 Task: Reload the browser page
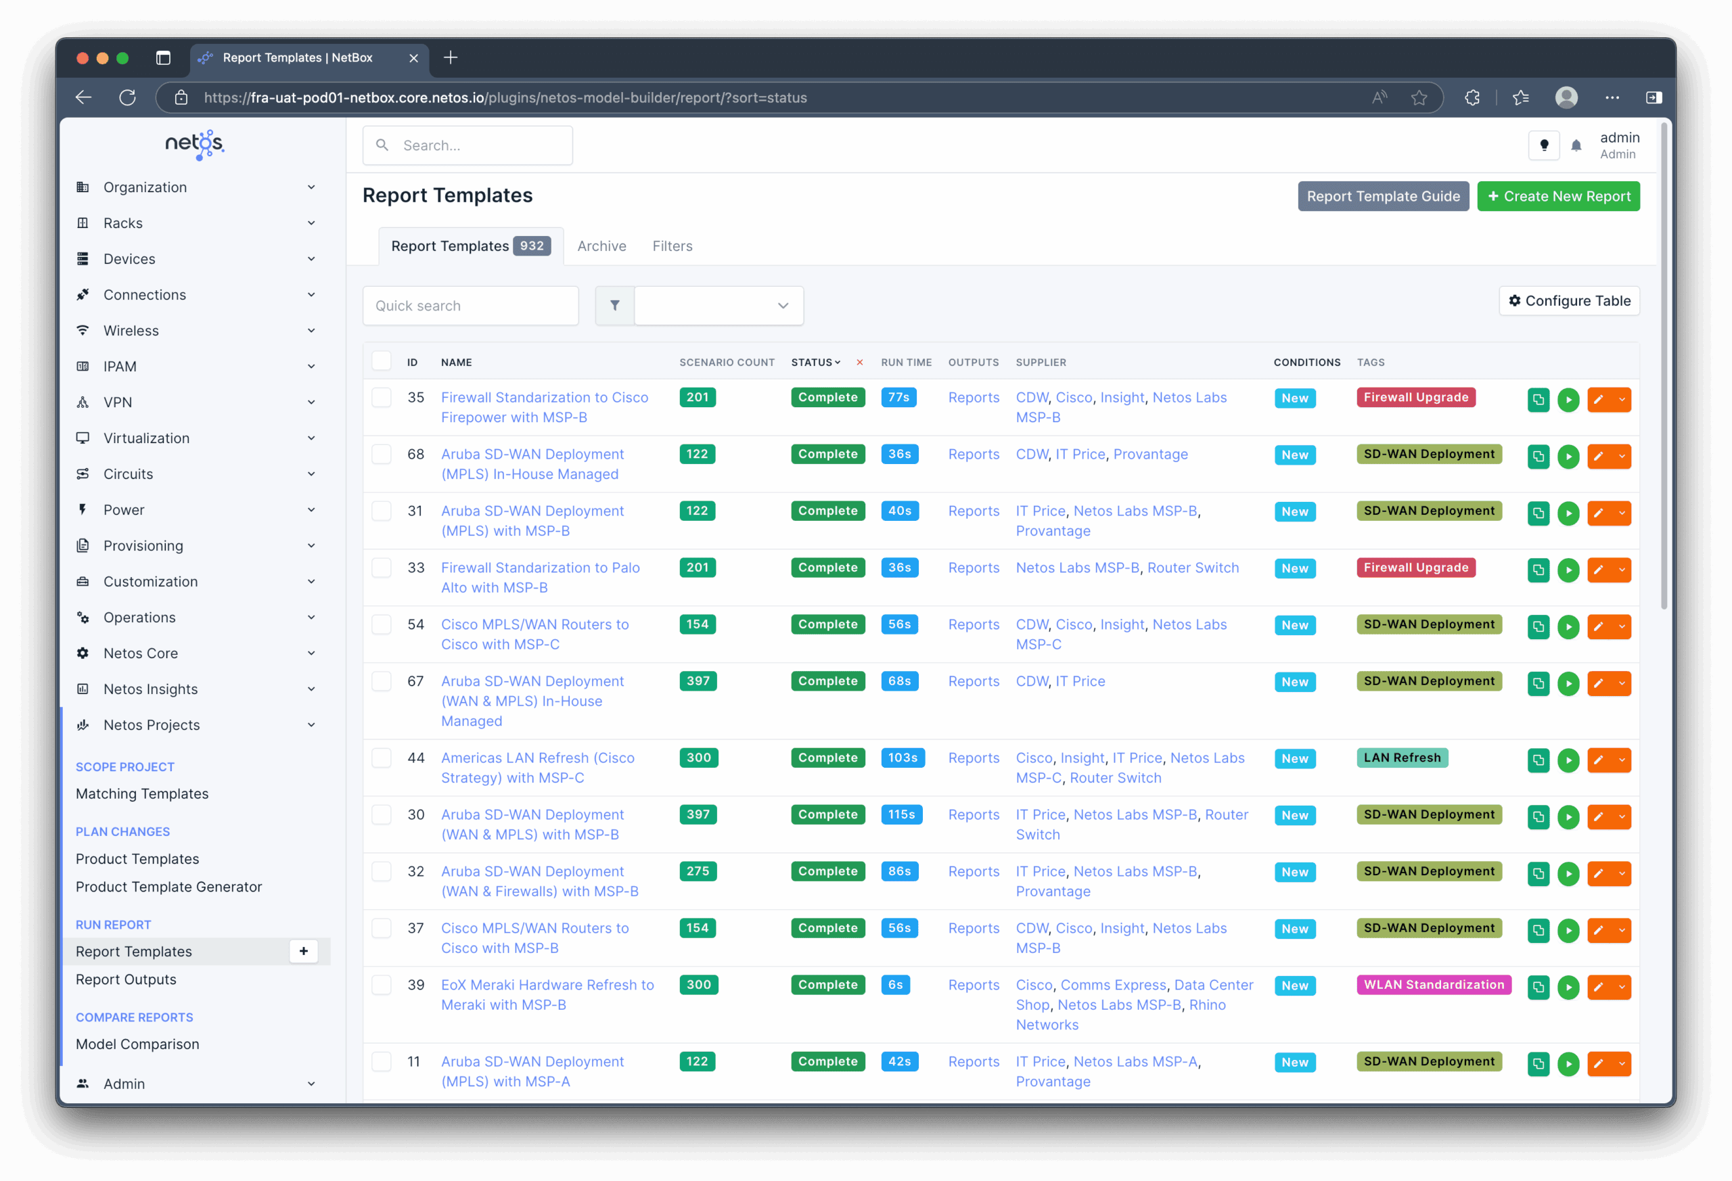click(127, 97)
